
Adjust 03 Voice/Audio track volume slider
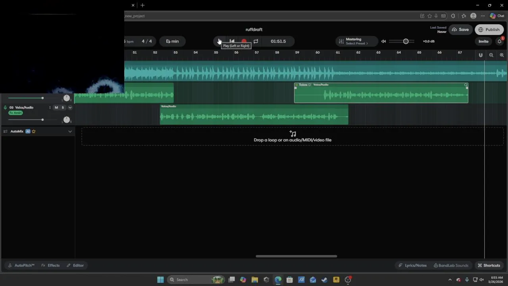[x=42, y=120]
